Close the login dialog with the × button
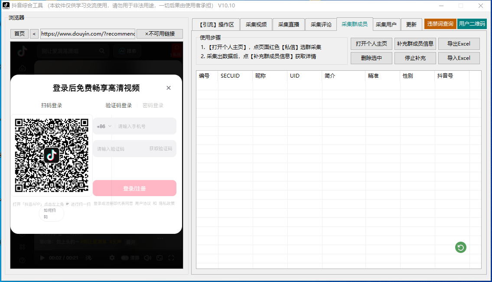This screenshot has height=282, width=492. click(169, 88)
